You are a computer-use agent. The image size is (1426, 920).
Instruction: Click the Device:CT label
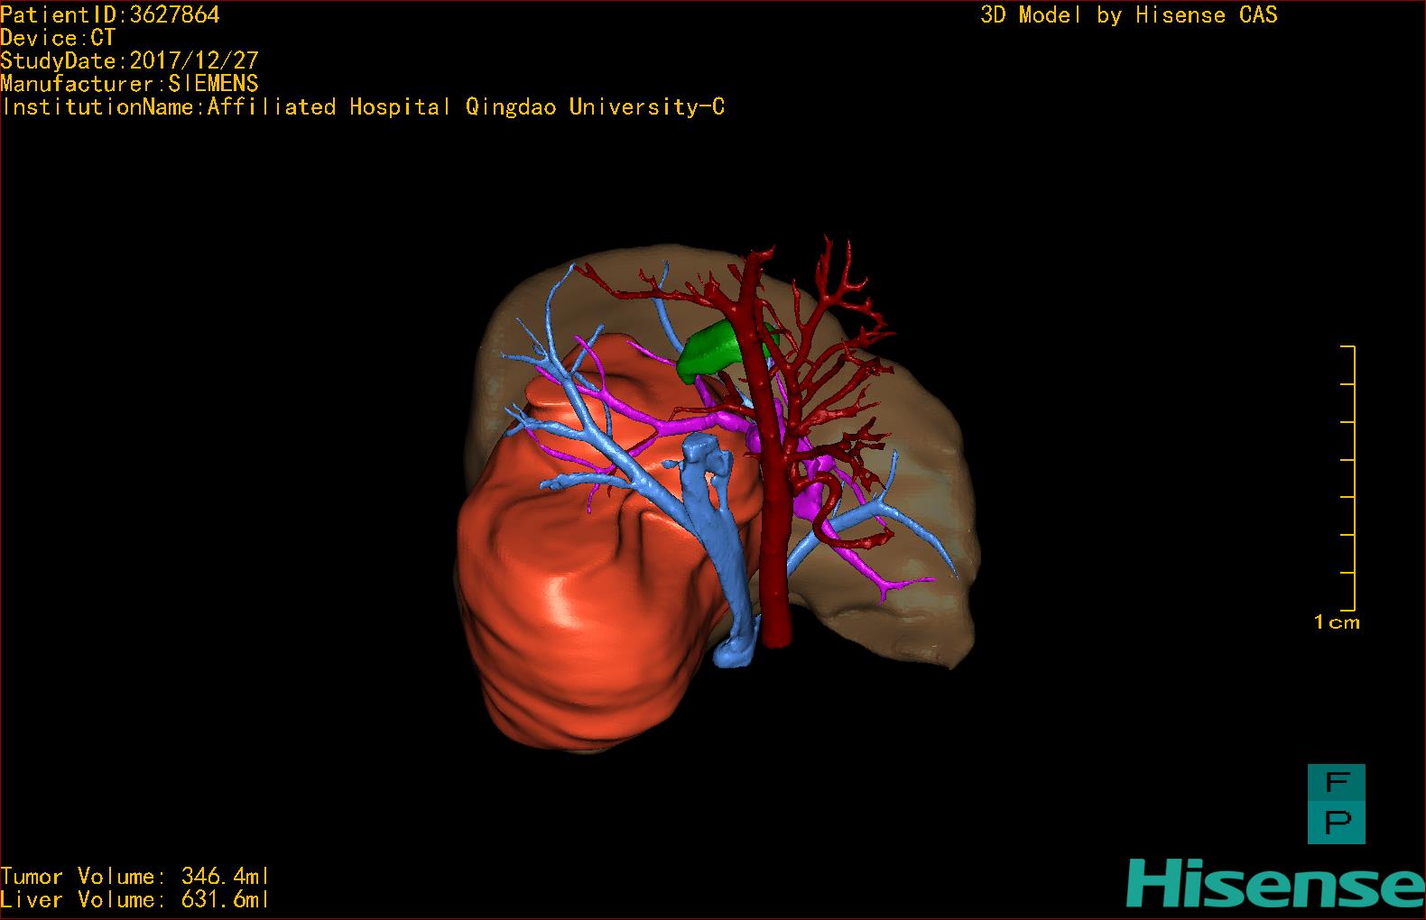pyautogui.click(x=58, y=38)
